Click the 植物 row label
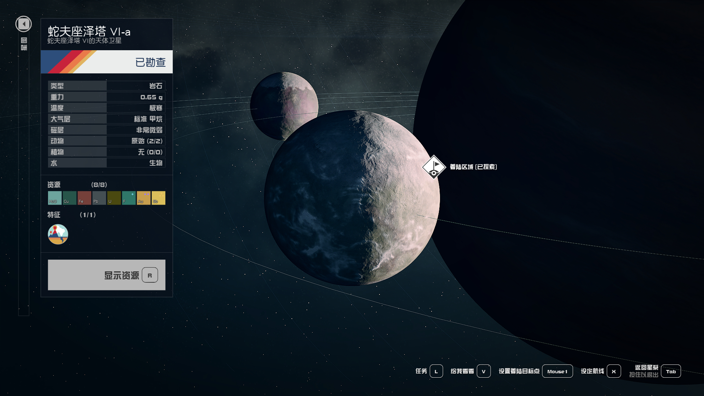 [x=57, y=152]
